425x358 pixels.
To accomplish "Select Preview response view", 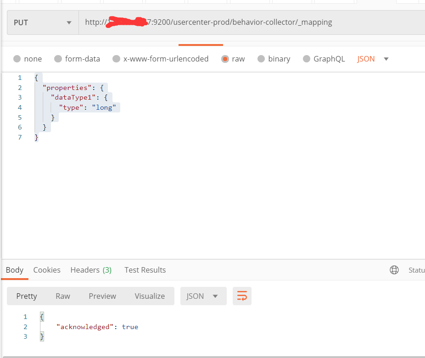I will (x=102, y=296).
